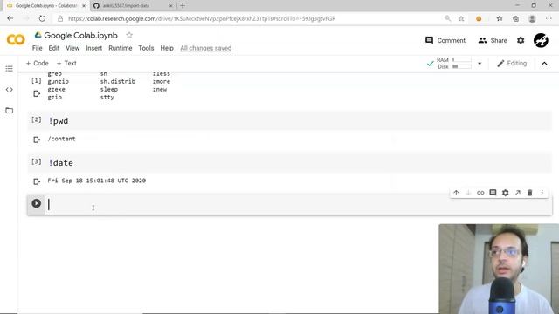Rename the Google Colab.ipynb title
Viewport: 559px width, 314px height.
pyautogui.click(x=80, y=35)
